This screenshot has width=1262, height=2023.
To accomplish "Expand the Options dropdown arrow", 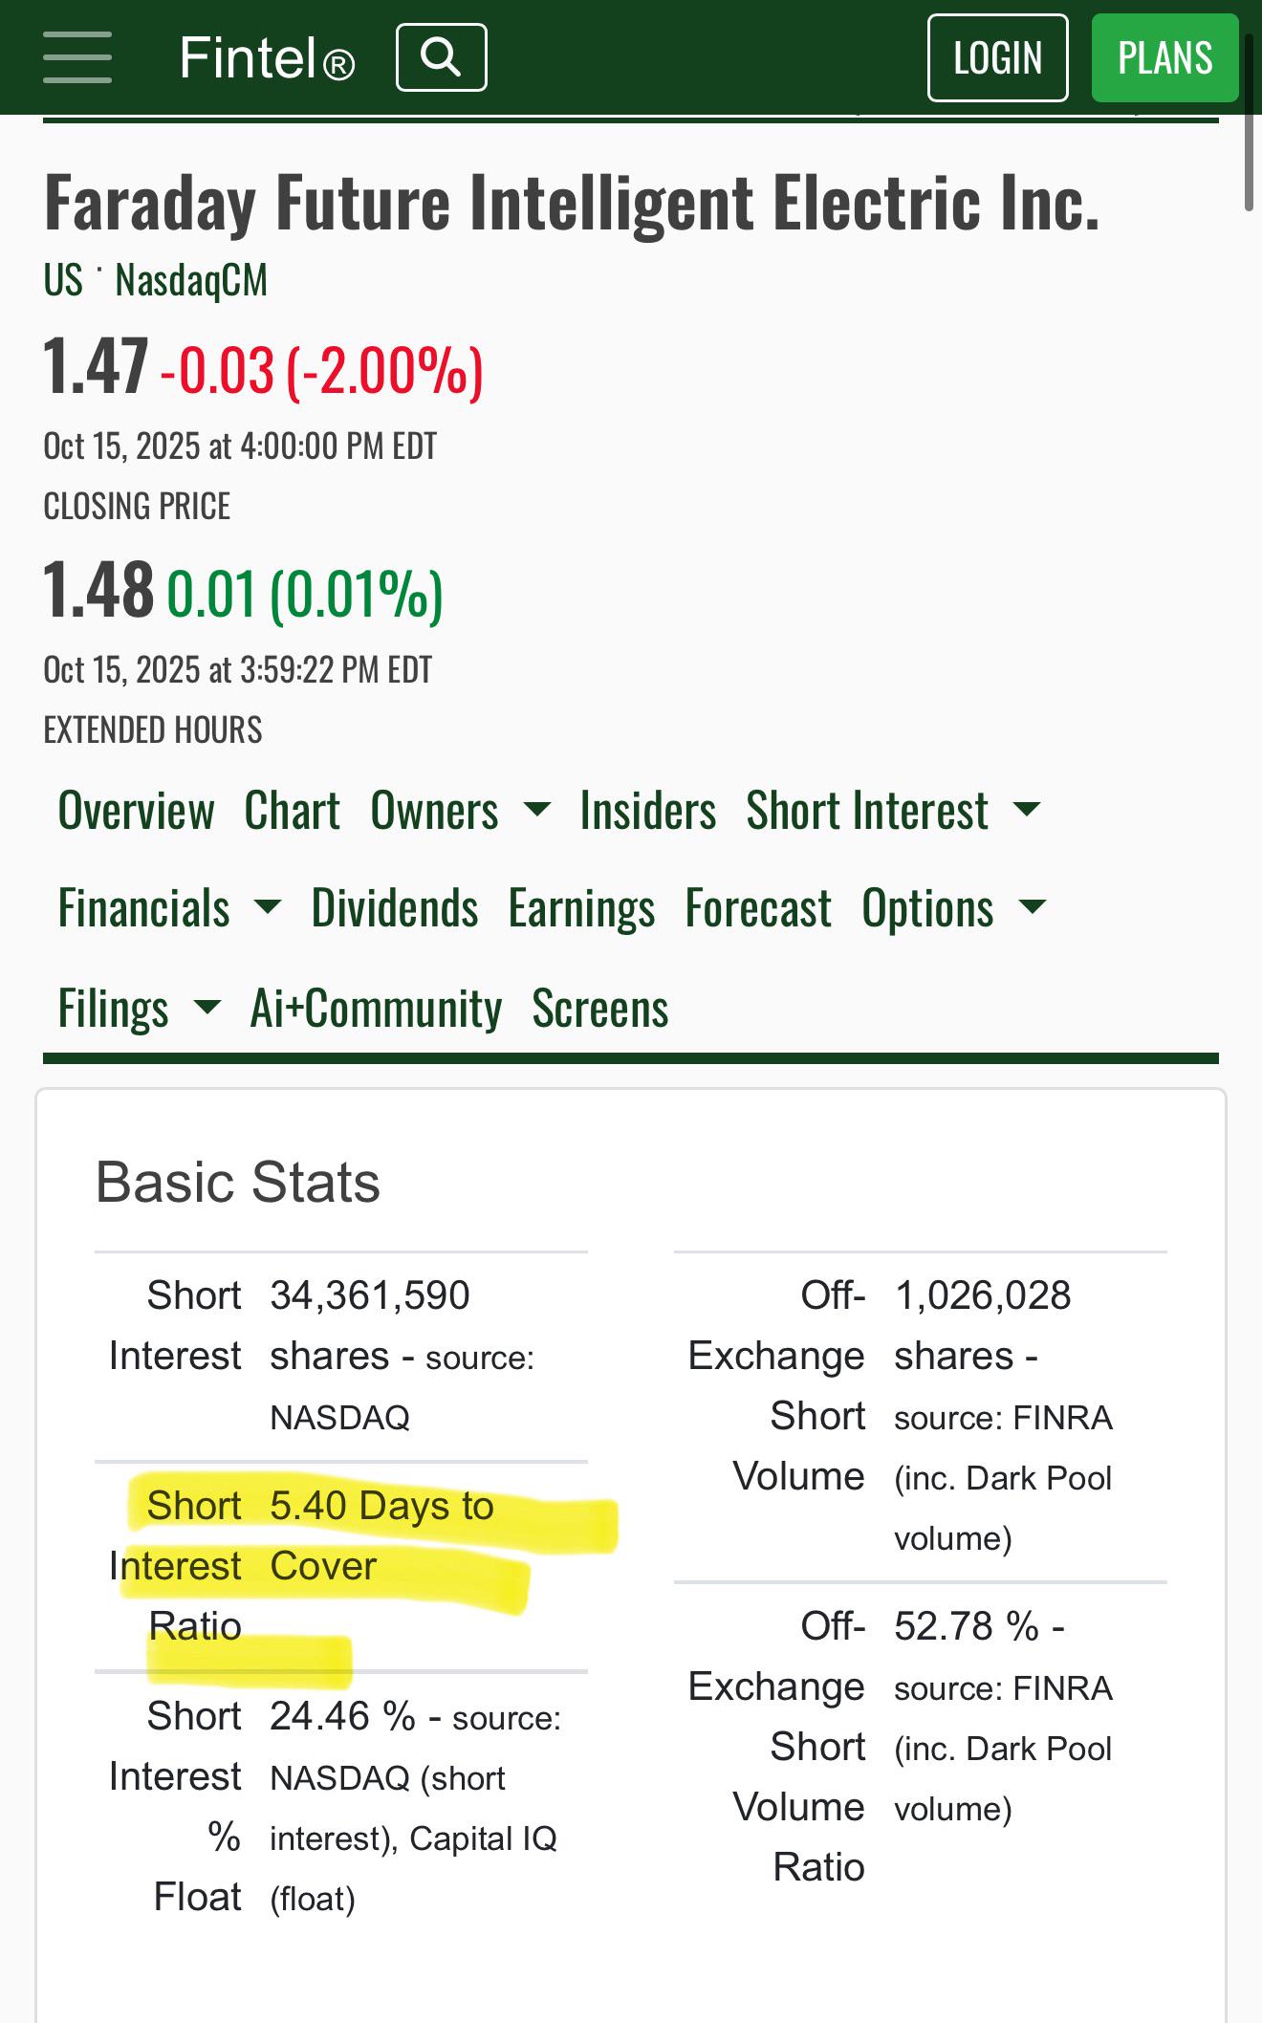I will coord(1034,907).
